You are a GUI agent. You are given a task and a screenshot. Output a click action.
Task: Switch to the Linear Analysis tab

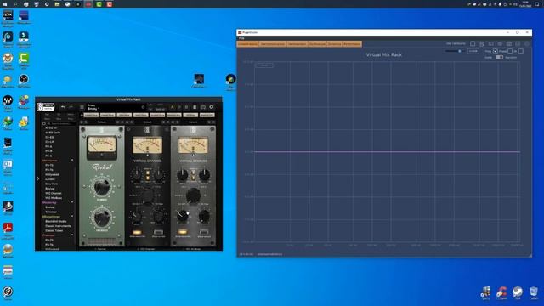[247, 44]
